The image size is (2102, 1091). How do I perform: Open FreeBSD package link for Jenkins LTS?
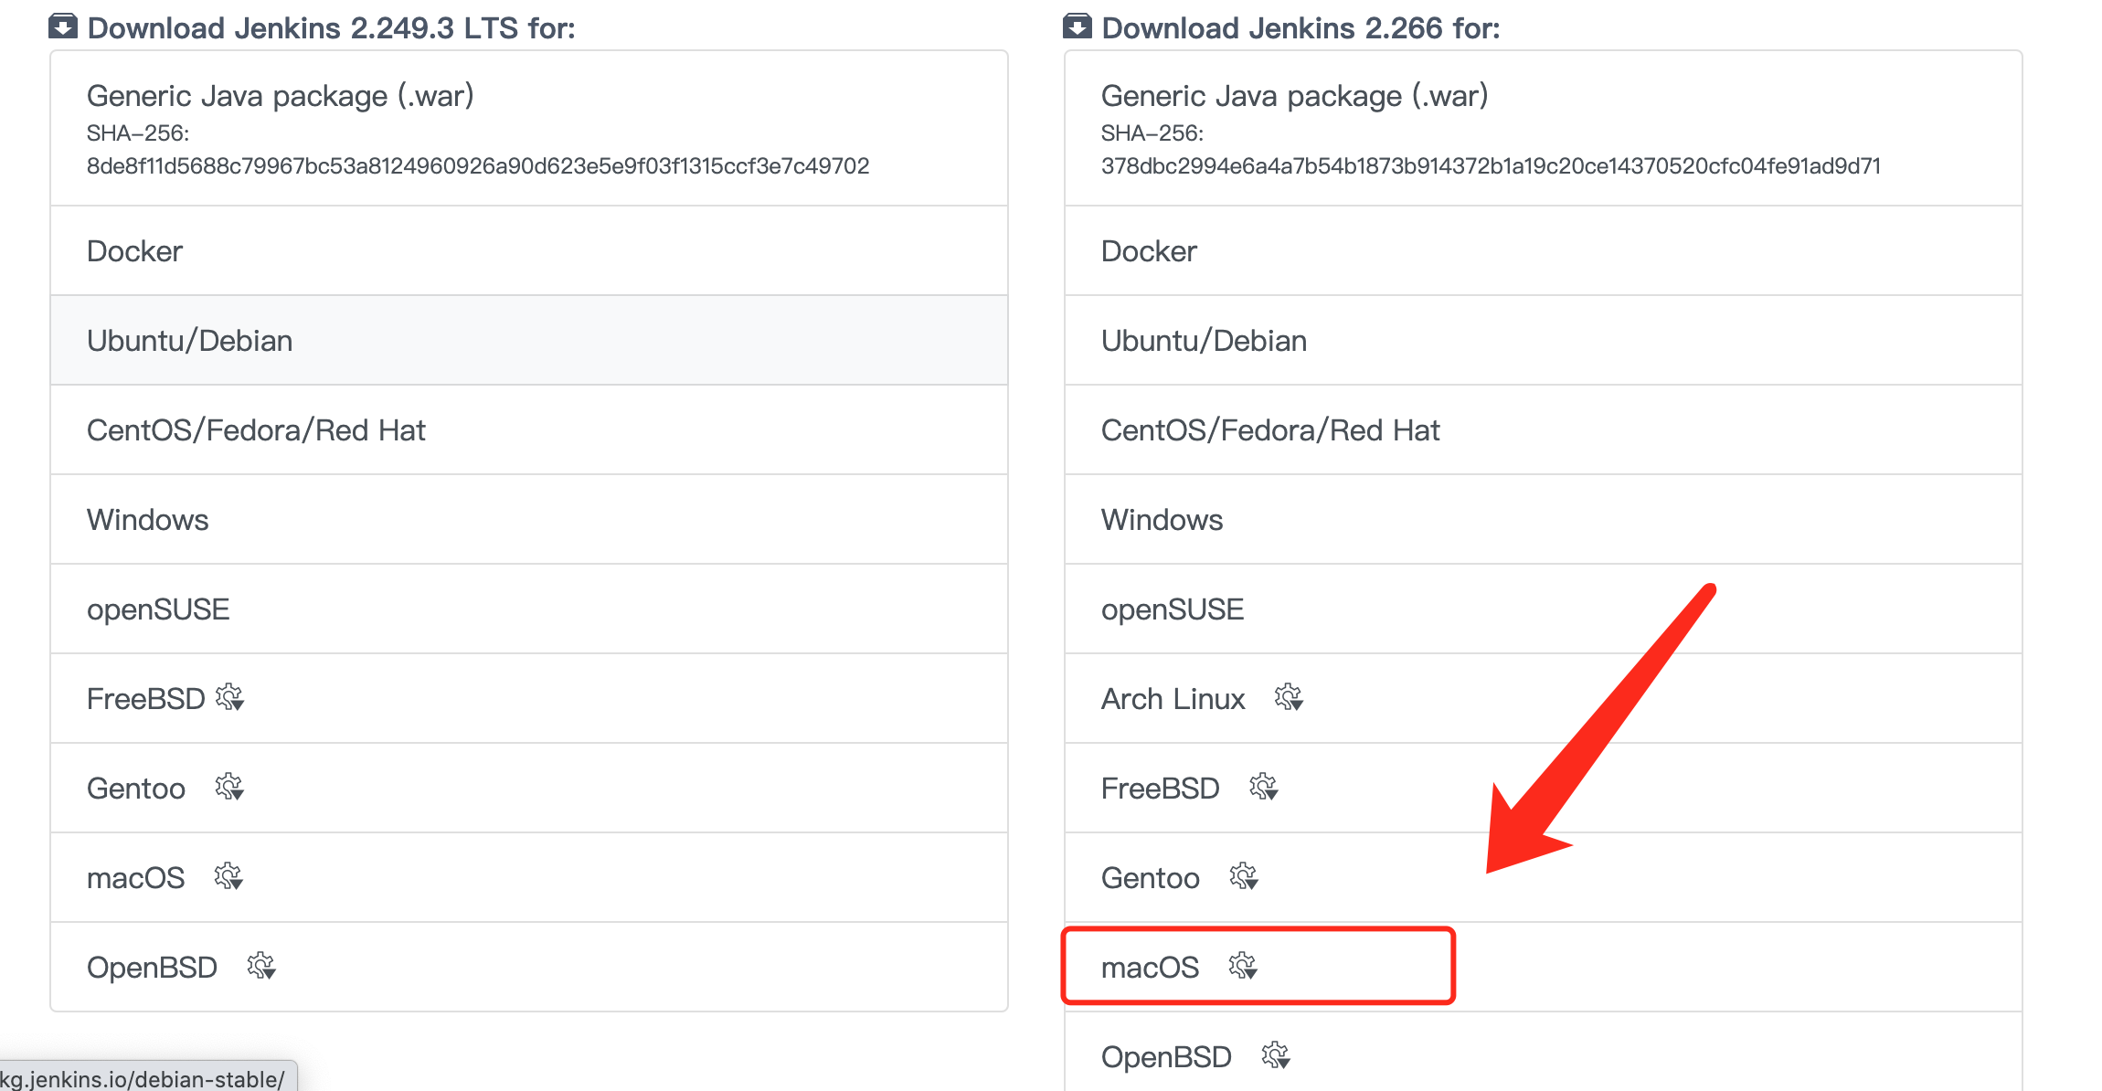[x=529, y=699]
